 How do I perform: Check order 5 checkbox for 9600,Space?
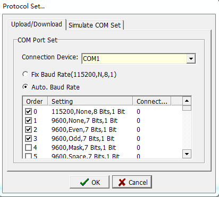pyautogui.click(x=28, y=156)
